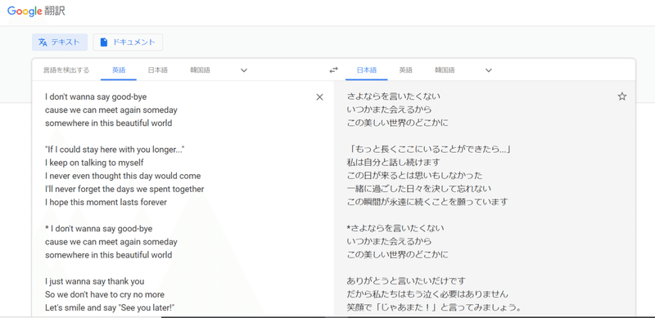The image size is (655, 318).
Task: Click source line "So we don't have to cry no more"
Action: 105,294
